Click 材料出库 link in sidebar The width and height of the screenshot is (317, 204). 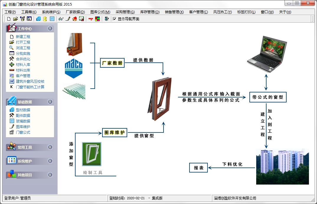point(23,70)
